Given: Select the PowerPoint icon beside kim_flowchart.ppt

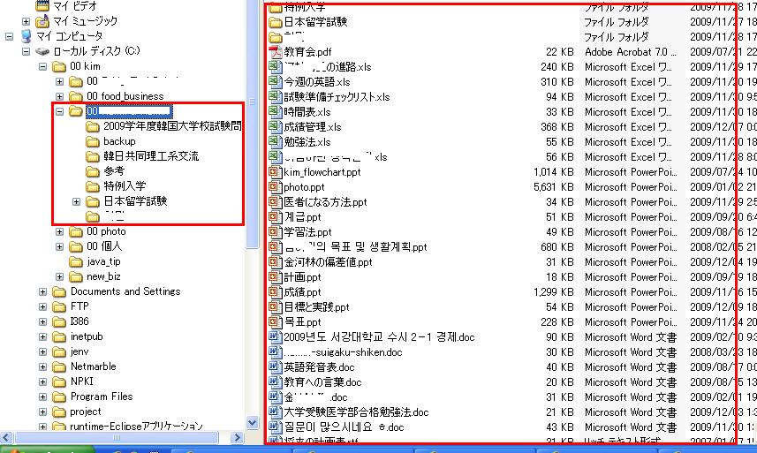Looking at the screenshot, I should pyautogui.click(x=274, y=172).
